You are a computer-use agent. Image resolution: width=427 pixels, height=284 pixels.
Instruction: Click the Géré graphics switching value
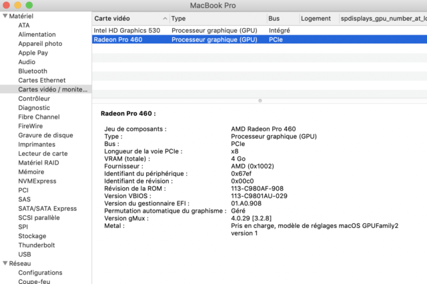[238, 211]
